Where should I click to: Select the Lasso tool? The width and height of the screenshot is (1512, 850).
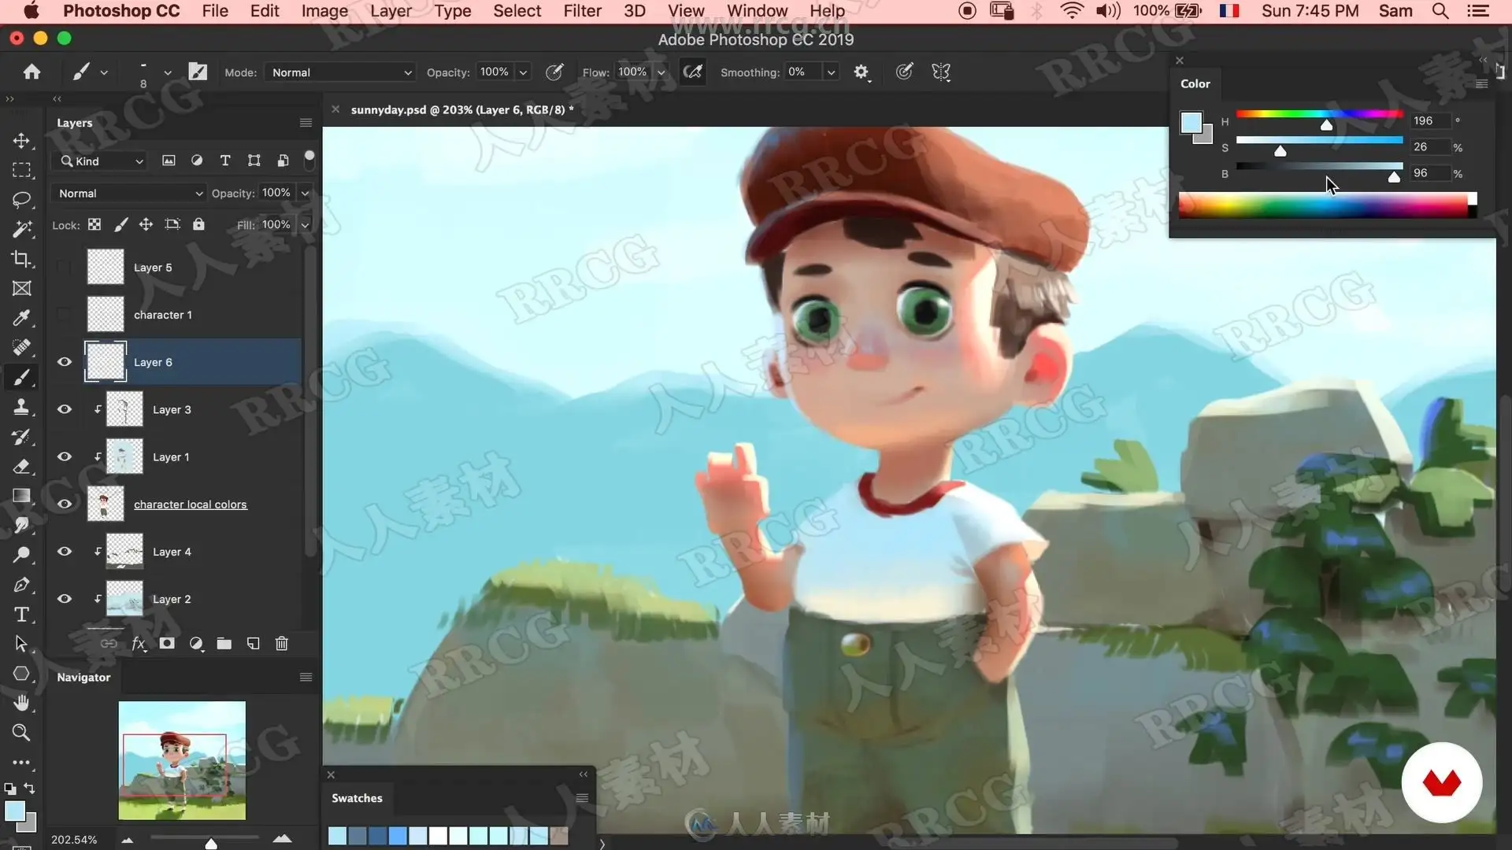click(x=21, y=200)
